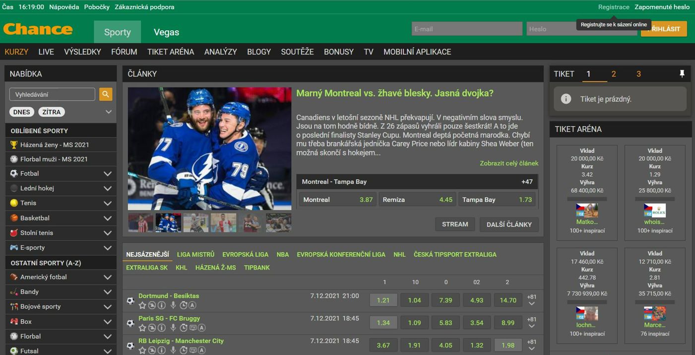Click the STREAM button
695x355 pixels.
point(455,224)
